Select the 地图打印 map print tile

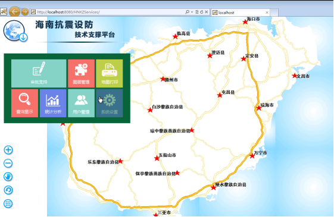(x=110, y=73)
